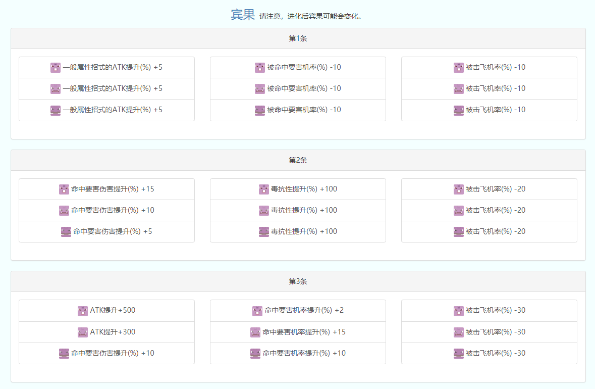Click the ATK提升+500 bonus text
Screen dimensions: 595x389
113,310
